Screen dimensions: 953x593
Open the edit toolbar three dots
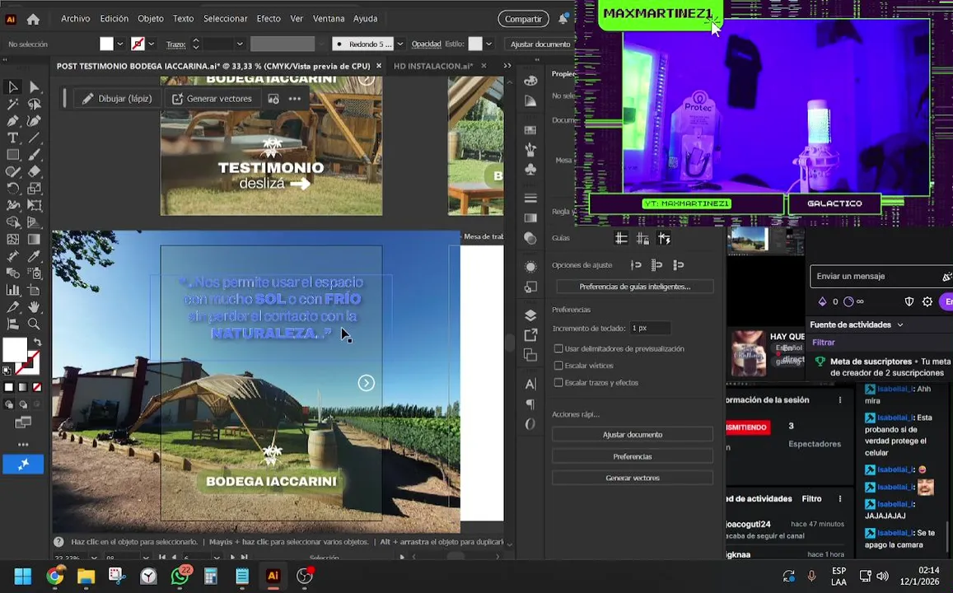point(23,444)
